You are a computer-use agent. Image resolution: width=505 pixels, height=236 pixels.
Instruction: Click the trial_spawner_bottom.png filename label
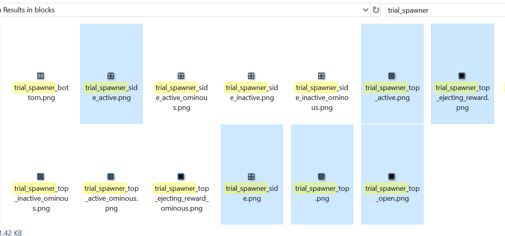click(x=41, y=92)
